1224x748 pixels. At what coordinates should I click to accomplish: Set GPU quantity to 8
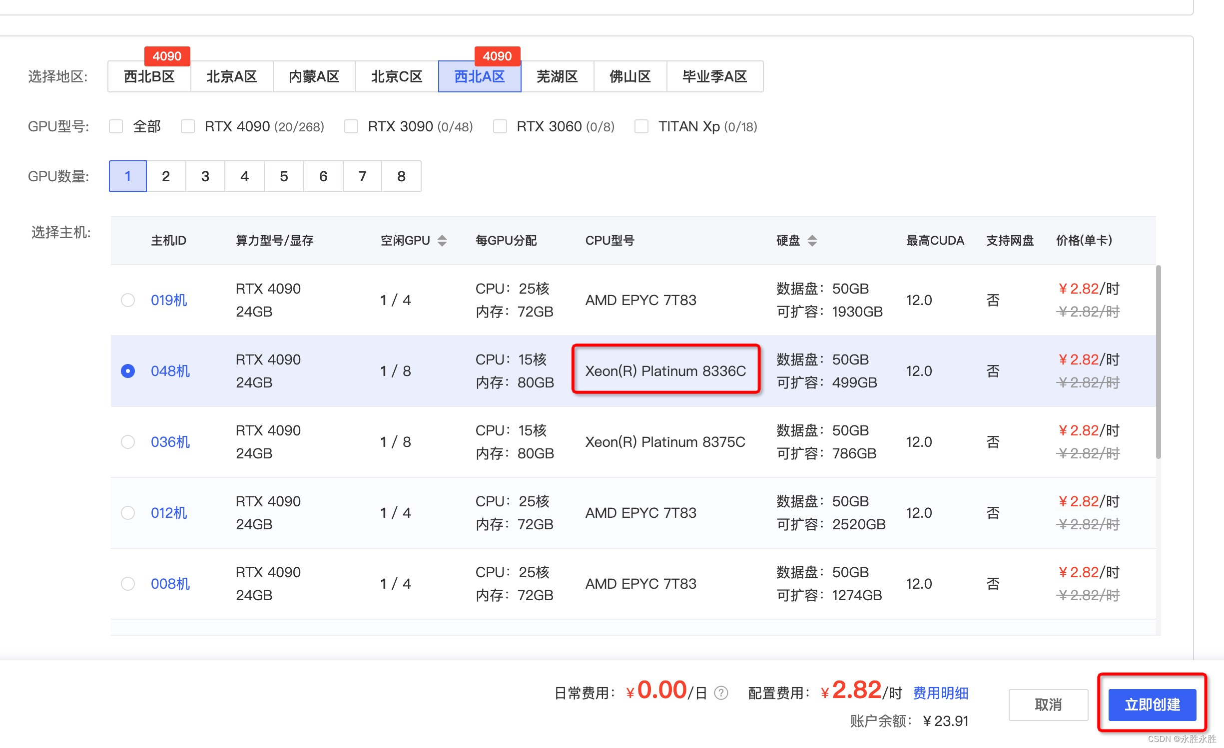pos(401,176)
